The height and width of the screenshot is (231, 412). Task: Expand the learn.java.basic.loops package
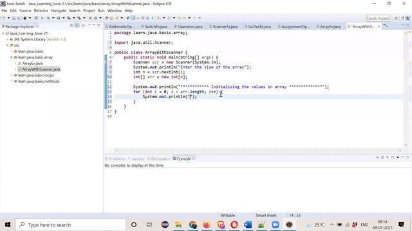click(12, 75)
